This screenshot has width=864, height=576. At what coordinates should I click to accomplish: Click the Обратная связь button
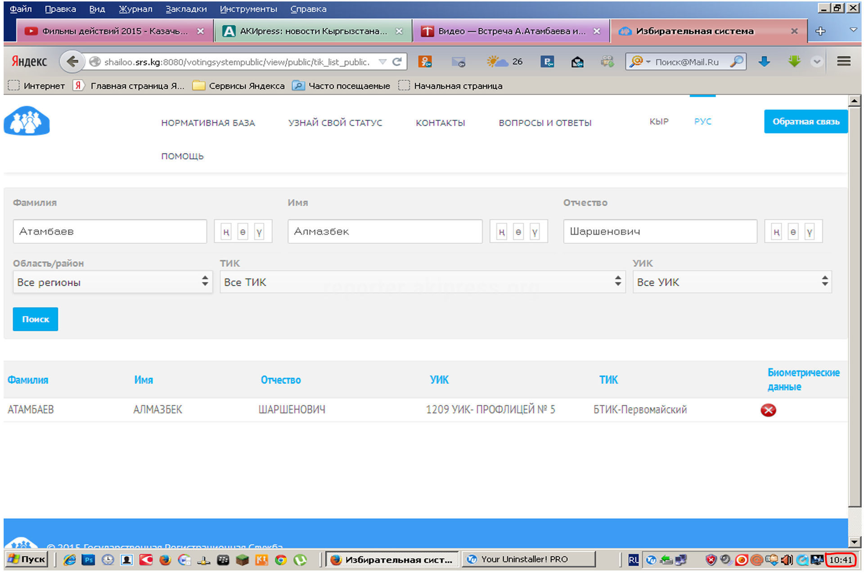[805, 121]
